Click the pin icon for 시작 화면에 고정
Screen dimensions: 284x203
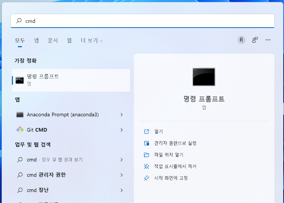(147, 178)
